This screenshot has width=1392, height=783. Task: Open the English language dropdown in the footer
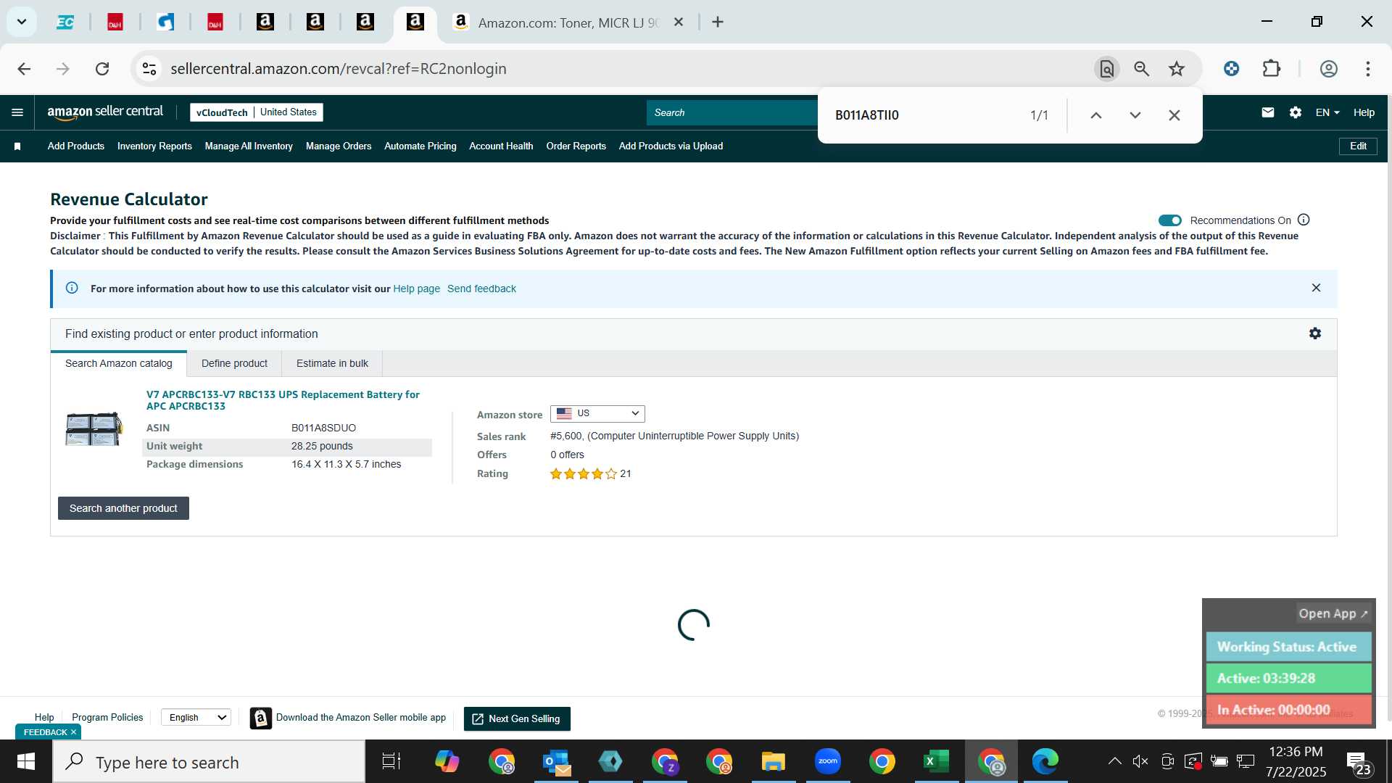click(196, 718)
